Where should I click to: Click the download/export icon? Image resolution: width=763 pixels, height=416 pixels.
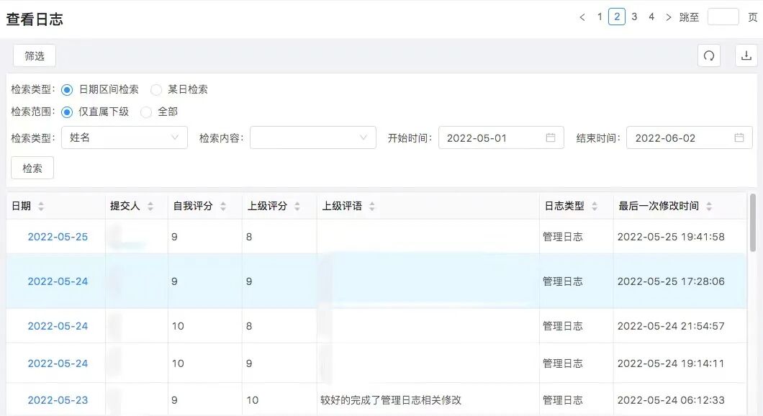click(746, 55)
